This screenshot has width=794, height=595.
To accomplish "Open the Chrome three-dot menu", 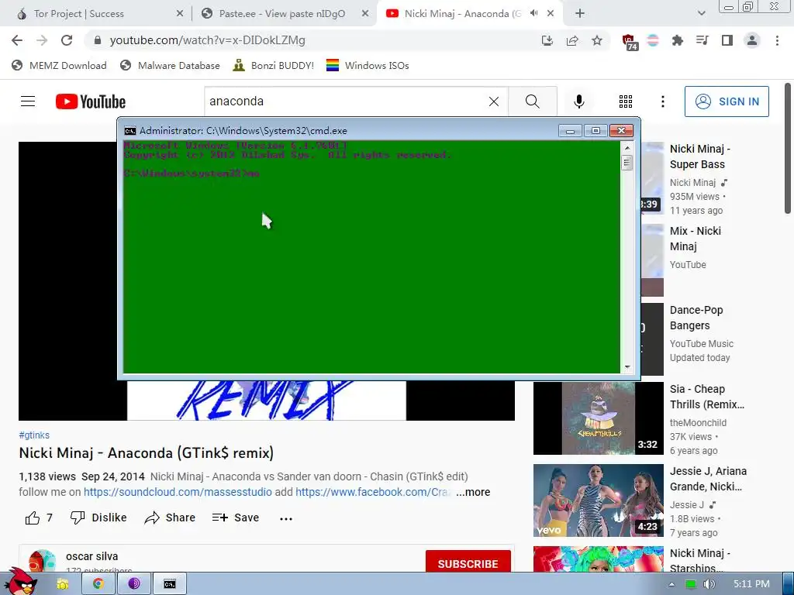I will coord(777,40).
